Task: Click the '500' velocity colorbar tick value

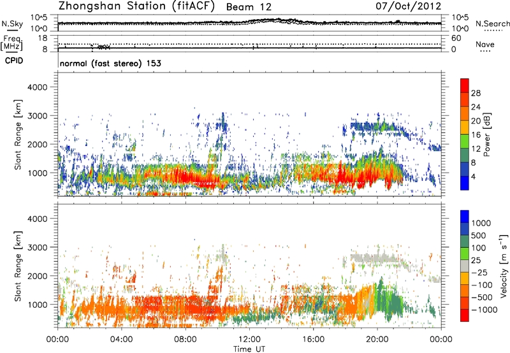Action: tap(479, 235)
